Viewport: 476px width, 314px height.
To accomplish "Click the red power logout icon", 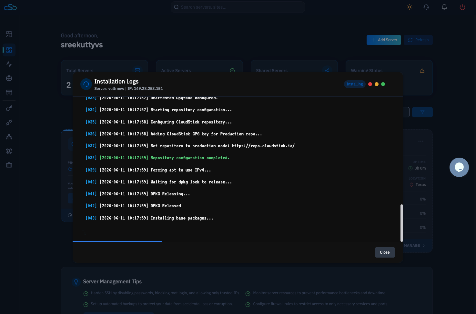I will pyautogui.click(x=462, y=7).
